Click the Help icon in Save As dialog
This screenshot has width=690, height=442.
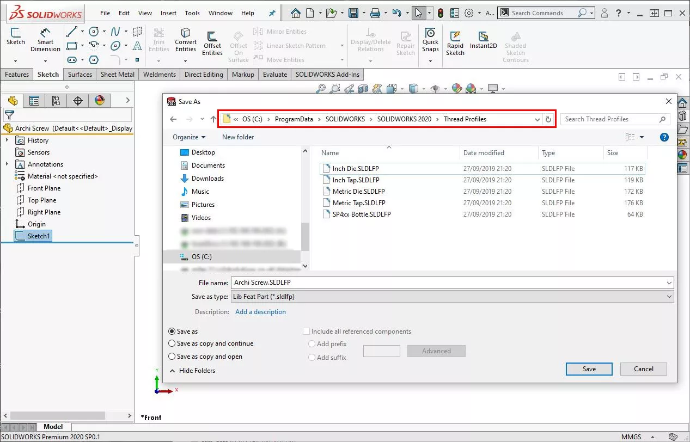click(x=664, y=137)
